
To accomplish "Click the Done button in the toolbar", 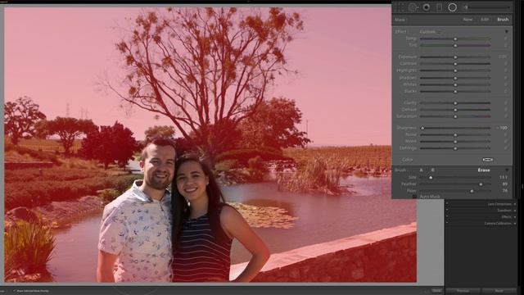I will 436,291.
